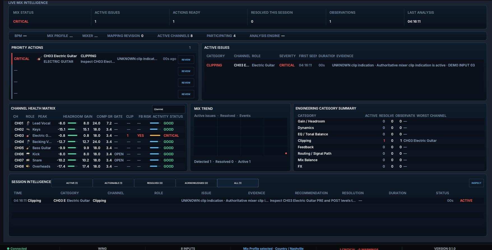This screenshot has height=250, width=492.
Task: Click the orange activity bar for CH03
Action: pyautogui.click(x=155, y=135)
